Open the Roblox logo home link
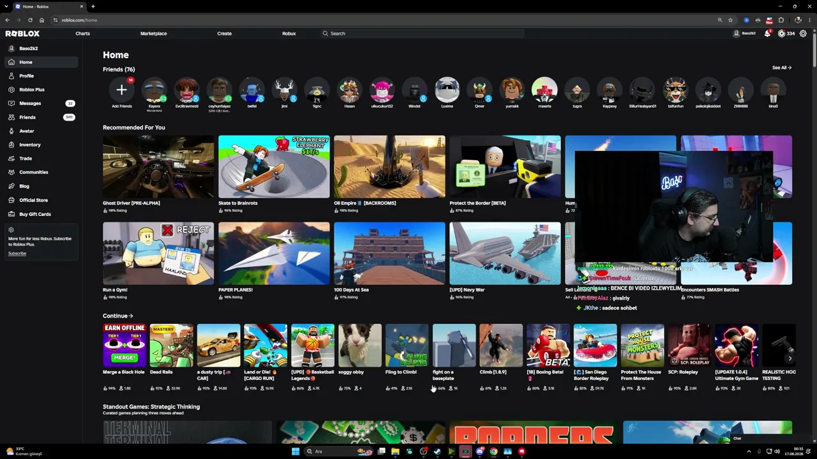Screen dimensions: 817x459 pos(22,34)
